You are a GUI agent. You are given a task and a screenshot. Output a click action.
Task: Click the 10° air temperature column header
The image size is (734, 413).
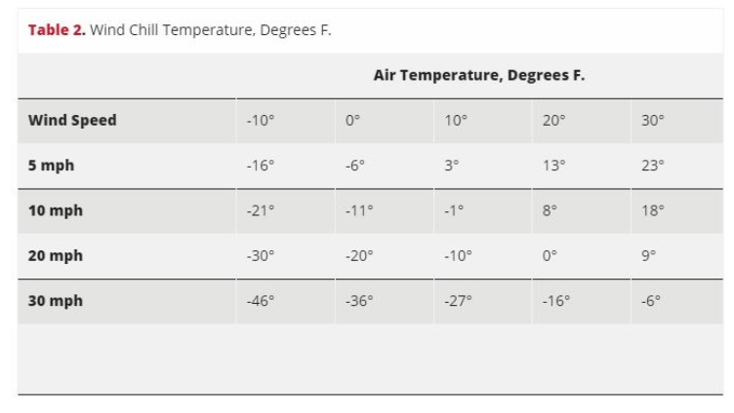pyautogui.click(x=456, y=121)
